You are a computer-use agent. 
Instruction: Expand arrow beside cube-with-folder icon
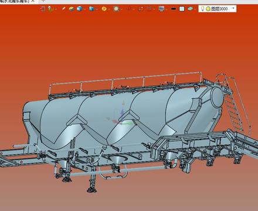97,9
